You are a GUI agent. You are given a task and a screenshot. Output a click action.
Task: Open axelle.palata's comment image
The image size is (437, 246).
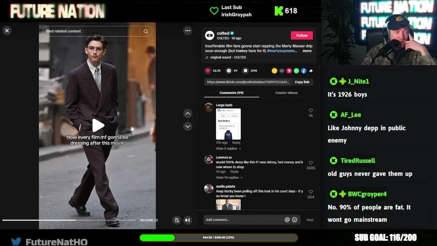click(228, 205)
